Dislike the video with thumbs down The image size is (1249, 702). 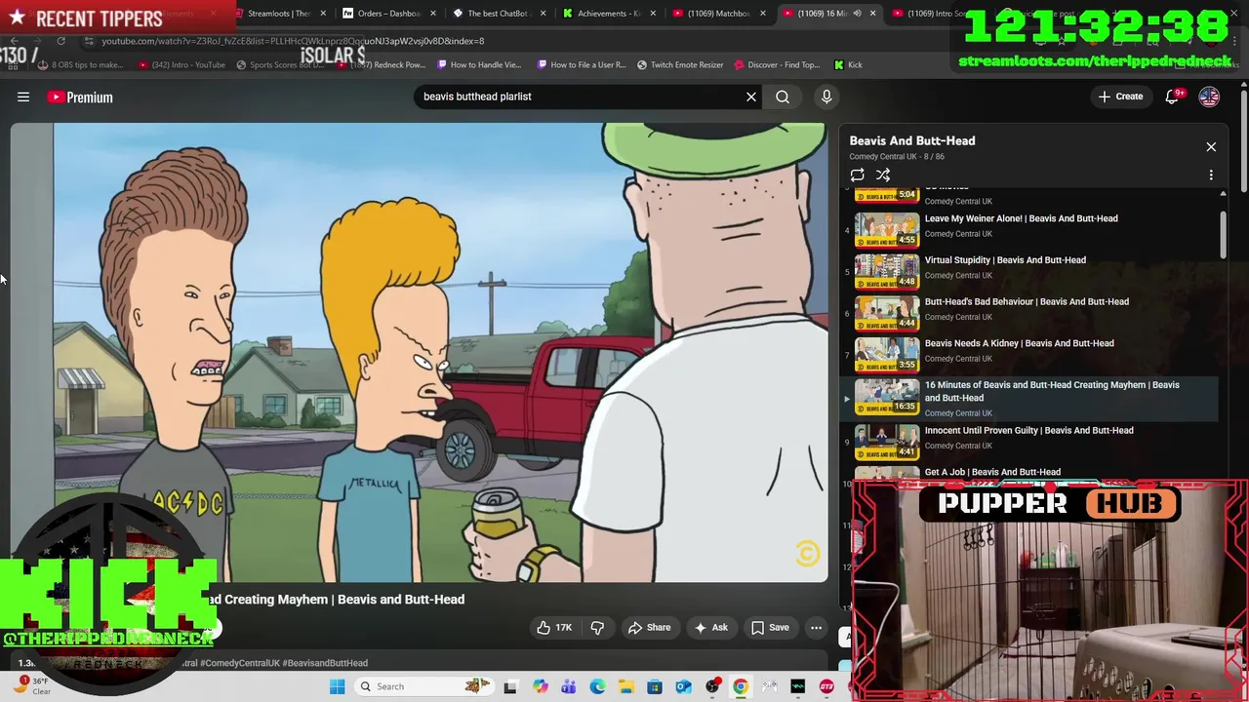(x=597, y=628)
